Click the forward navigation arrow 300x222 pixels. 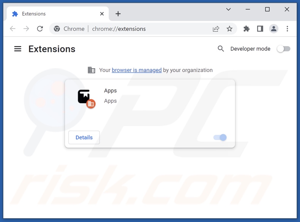tap(26, 29)
